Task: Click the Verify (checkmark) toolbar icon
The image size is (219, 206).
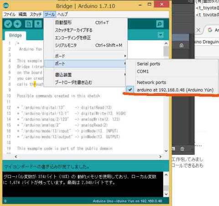Action: [8, 24]
